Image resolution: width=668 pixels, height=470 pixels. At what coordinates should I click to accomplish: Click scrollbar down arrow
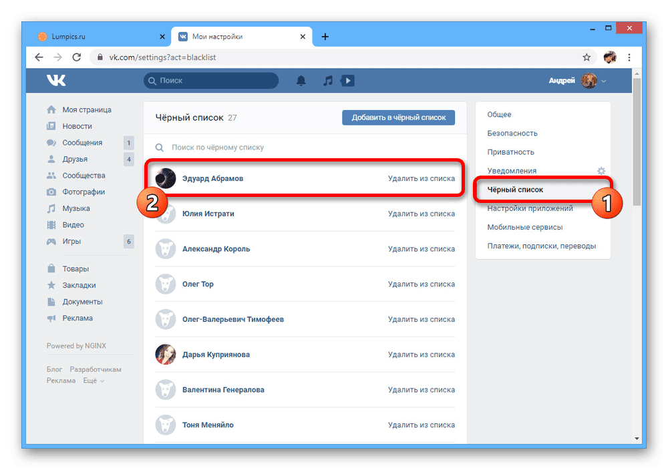point(637,439)
